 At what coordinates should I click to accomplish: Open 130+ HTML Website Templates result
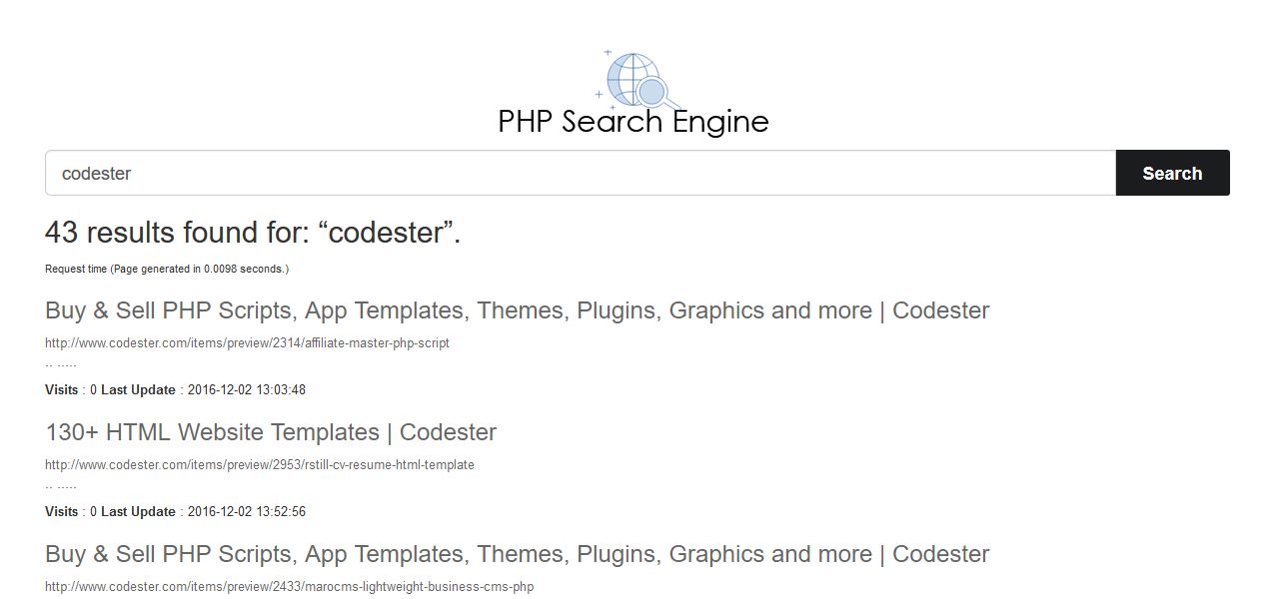(x=271, y=432)
